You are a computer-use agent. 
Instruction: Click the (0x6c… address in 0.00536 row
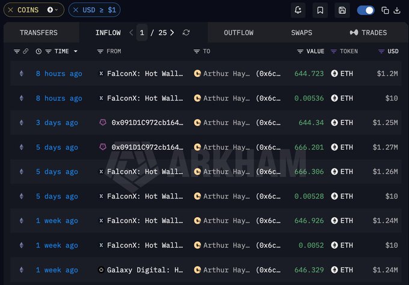(x=268, y=98)
